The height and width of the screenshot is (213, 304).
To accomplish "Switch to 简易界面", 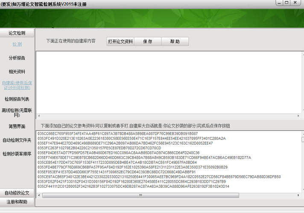I will click(17, 127).
